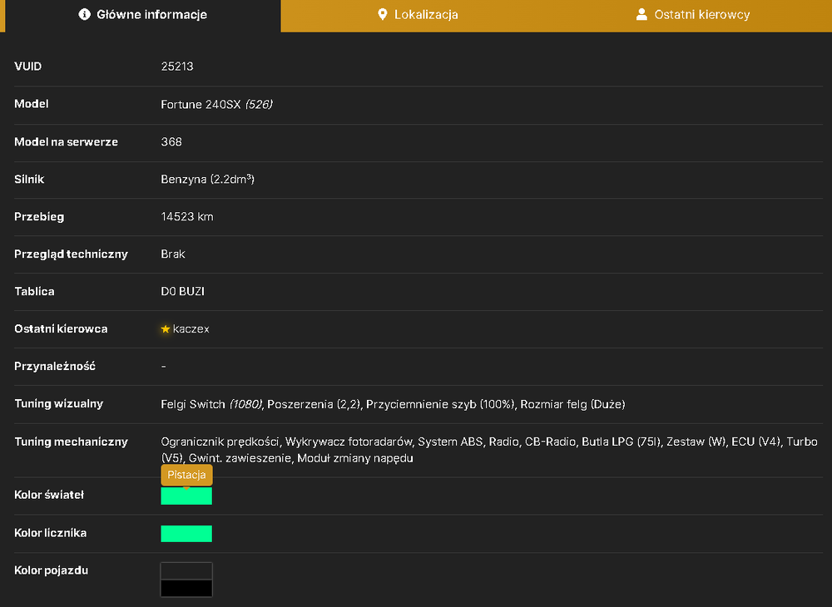
Task: Open the Główne informacje tab
Action: (x=143, y=15)
